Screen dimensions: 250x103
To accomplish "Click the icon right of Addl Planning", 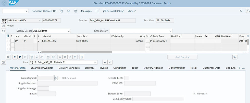I will click(235, 57).
